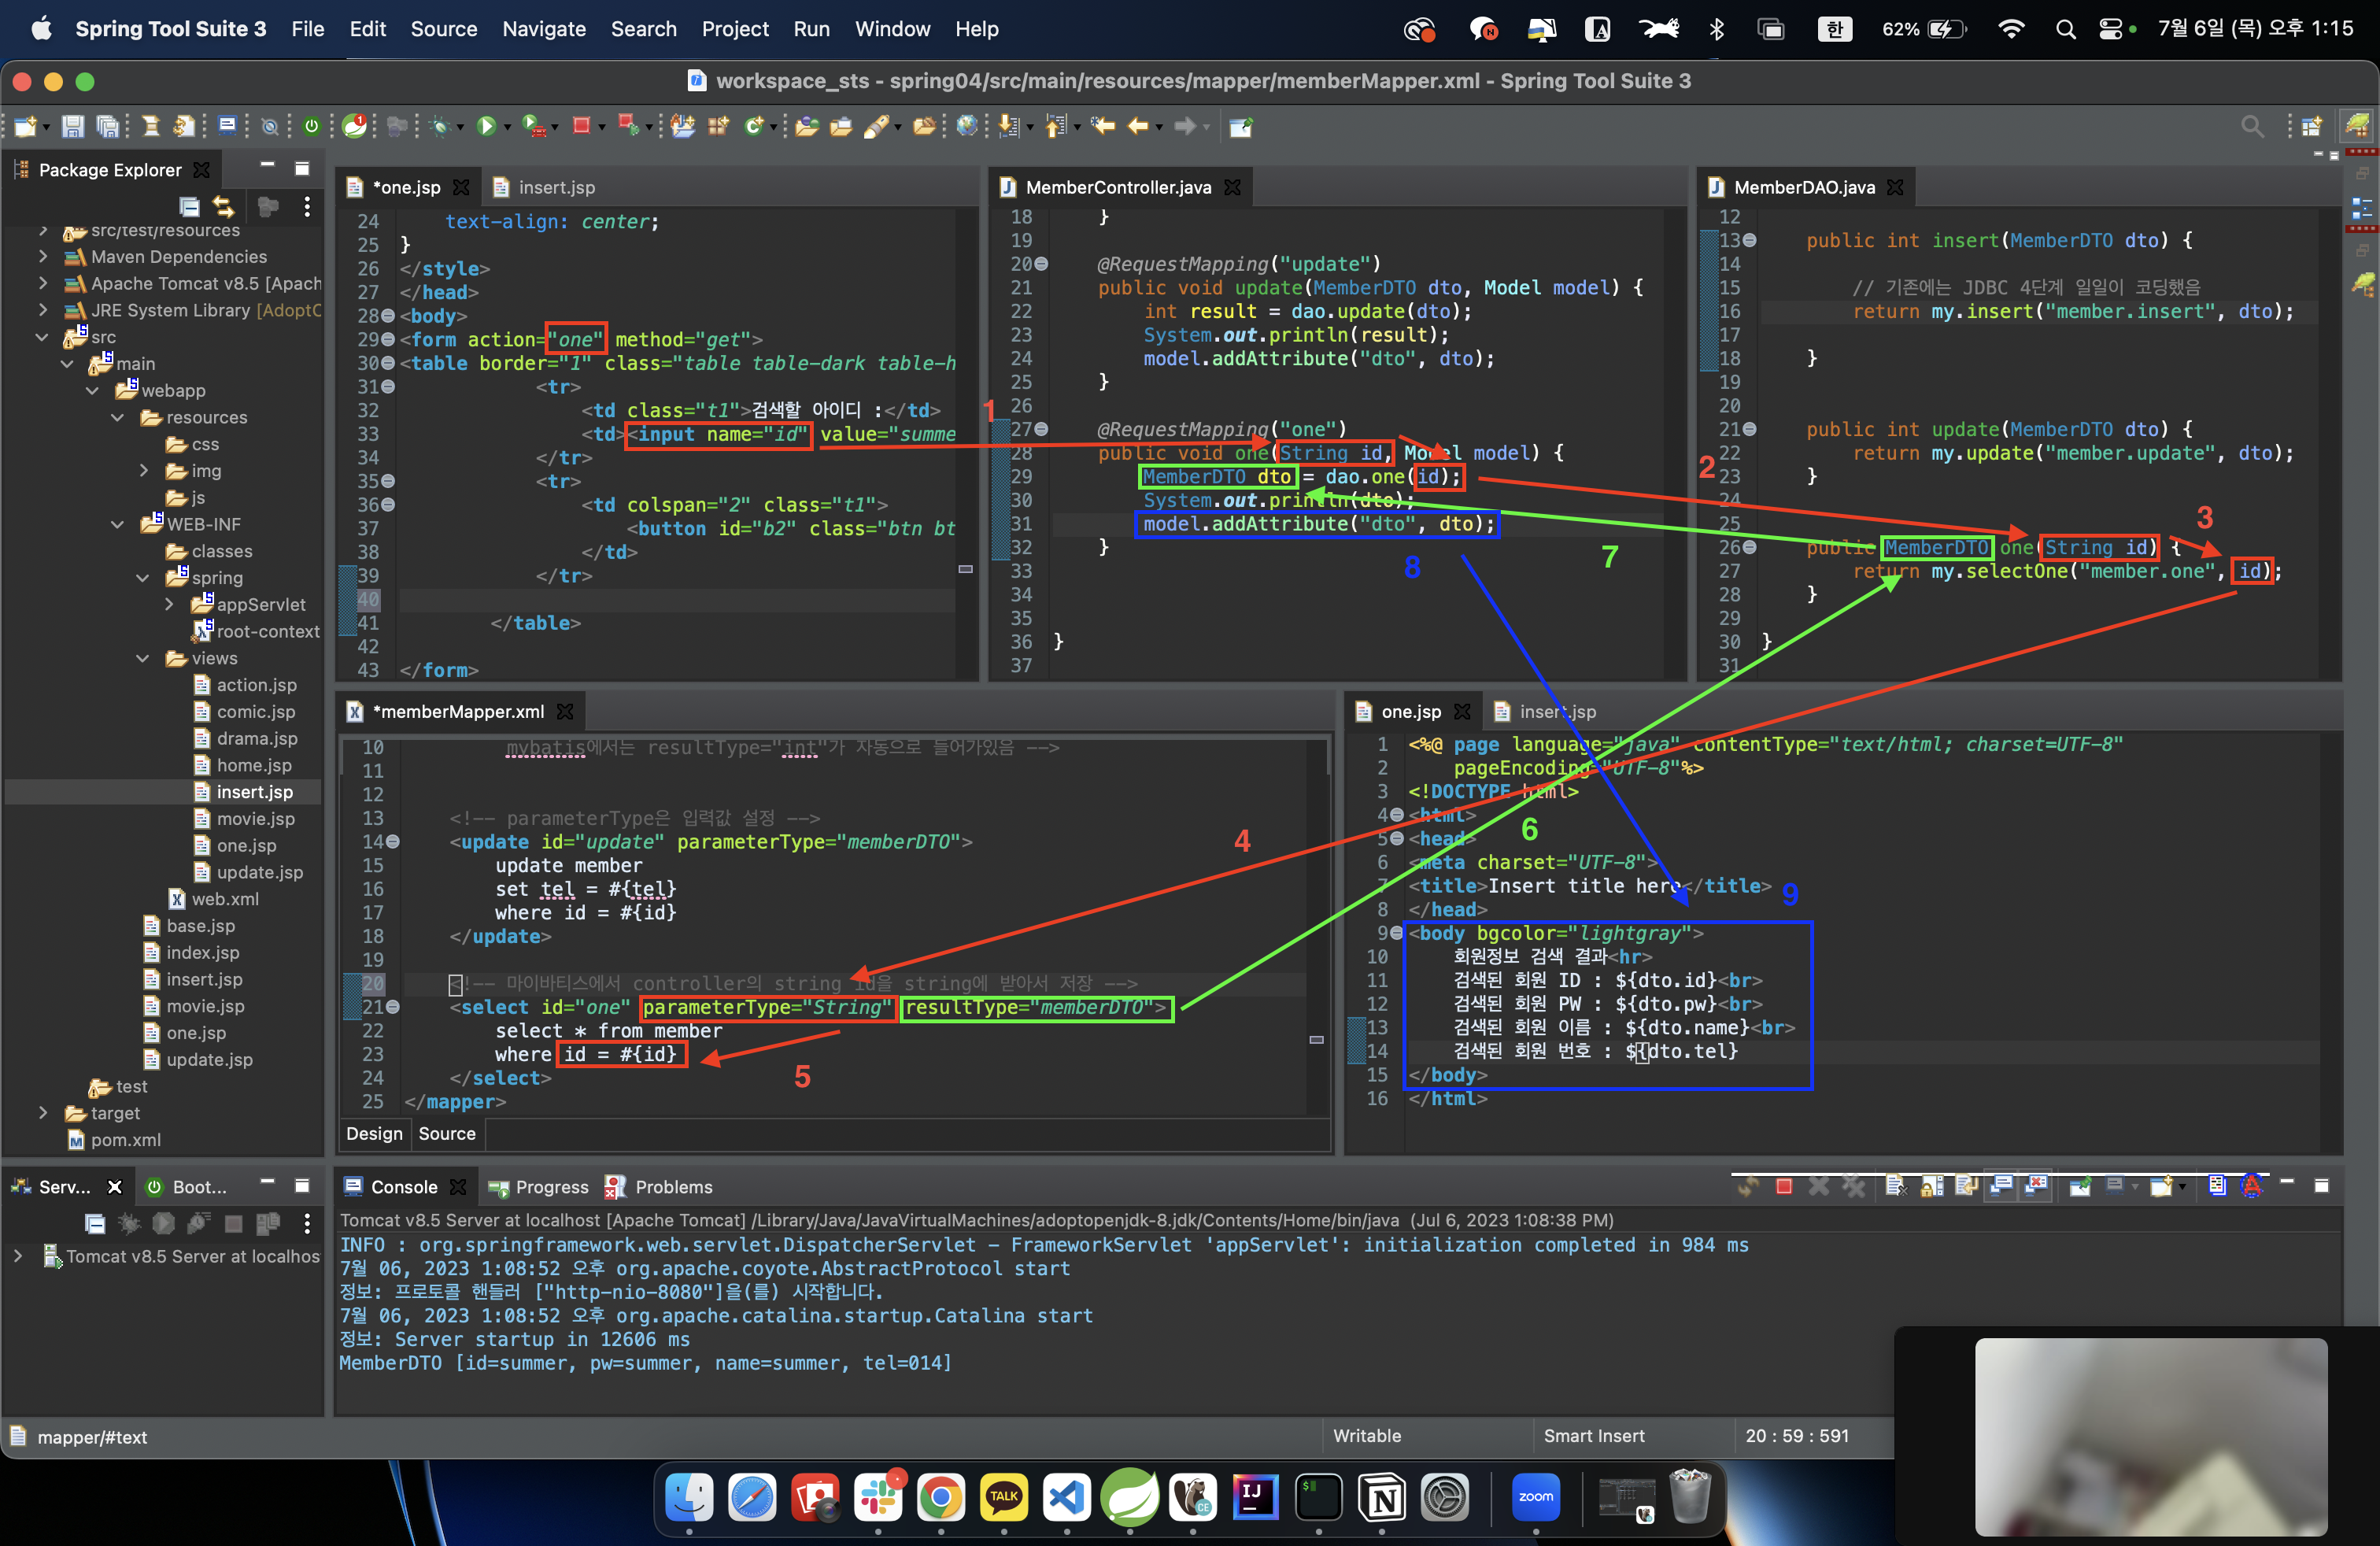Switch mapper editor to Design view
This screenshot has height=1546, width=2380.
tap(374, 1133)
